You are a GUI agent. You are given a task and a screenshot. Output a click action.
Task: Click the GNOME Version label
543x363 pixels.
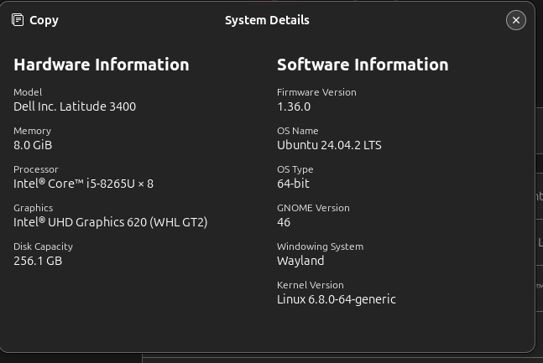pos(313,208)
